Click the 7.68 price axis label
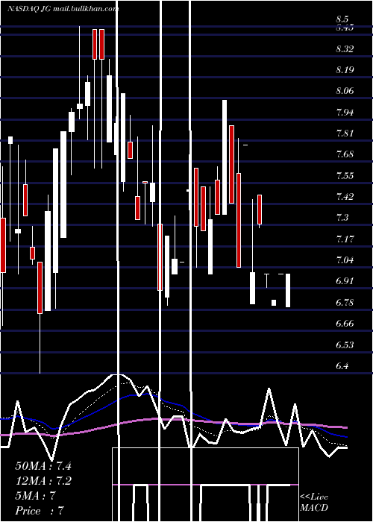 (x=345, y=154)
